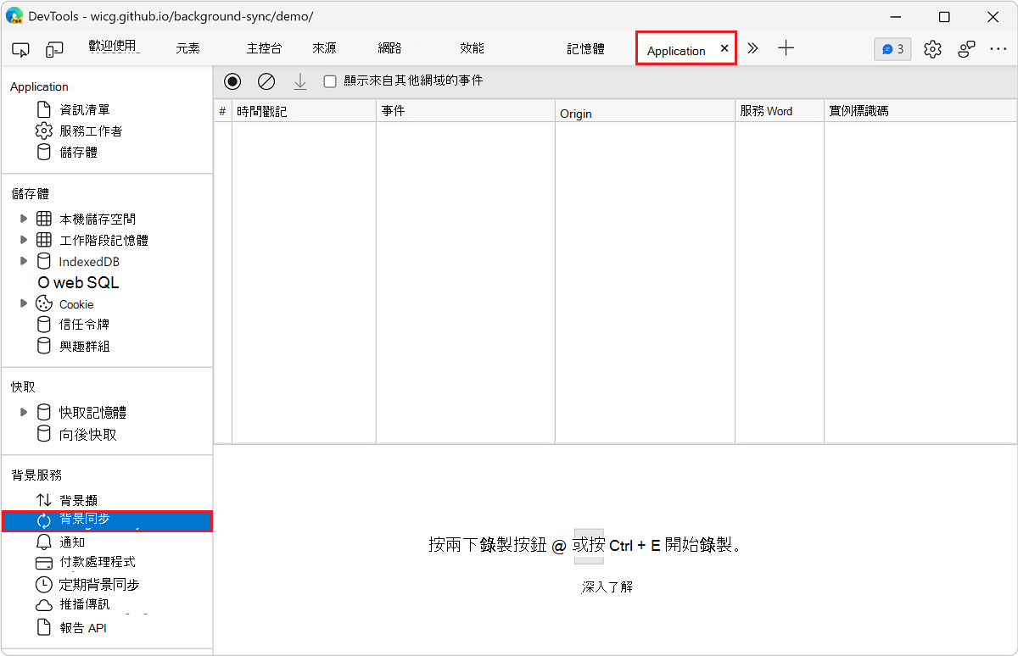Switch to the 元素 tab

pyautogui.click(x=187, y=48)
